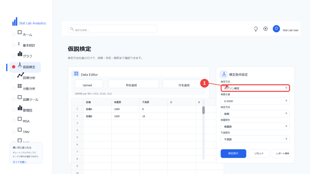Click the search magnifier icon
Image resolution: width=310 pixels, height=174 pixels.
point(72,29)
